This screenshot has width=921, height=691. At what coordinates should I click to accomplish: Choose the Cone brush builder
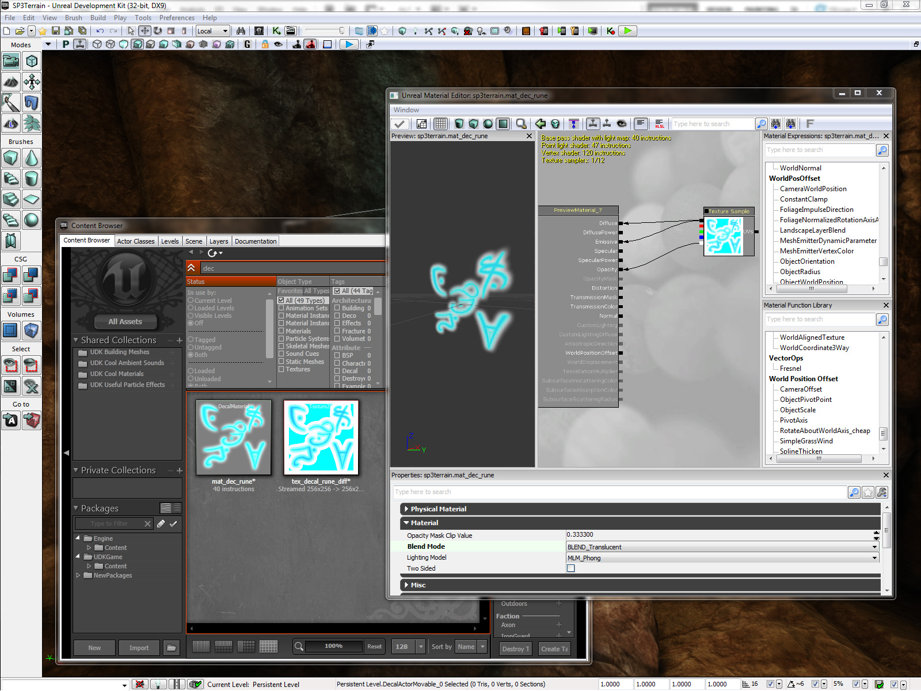pyautogui.click(x=32, y=158)
